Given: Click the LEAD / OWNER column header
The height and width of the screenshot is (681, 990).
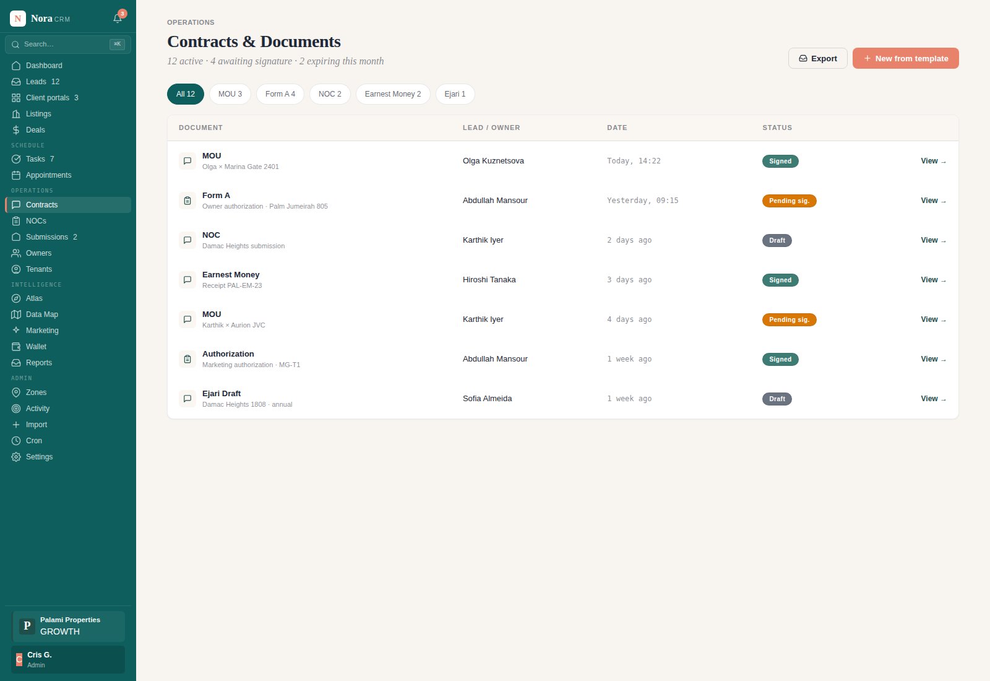Looking at the screenshot, I should (491, 128).
